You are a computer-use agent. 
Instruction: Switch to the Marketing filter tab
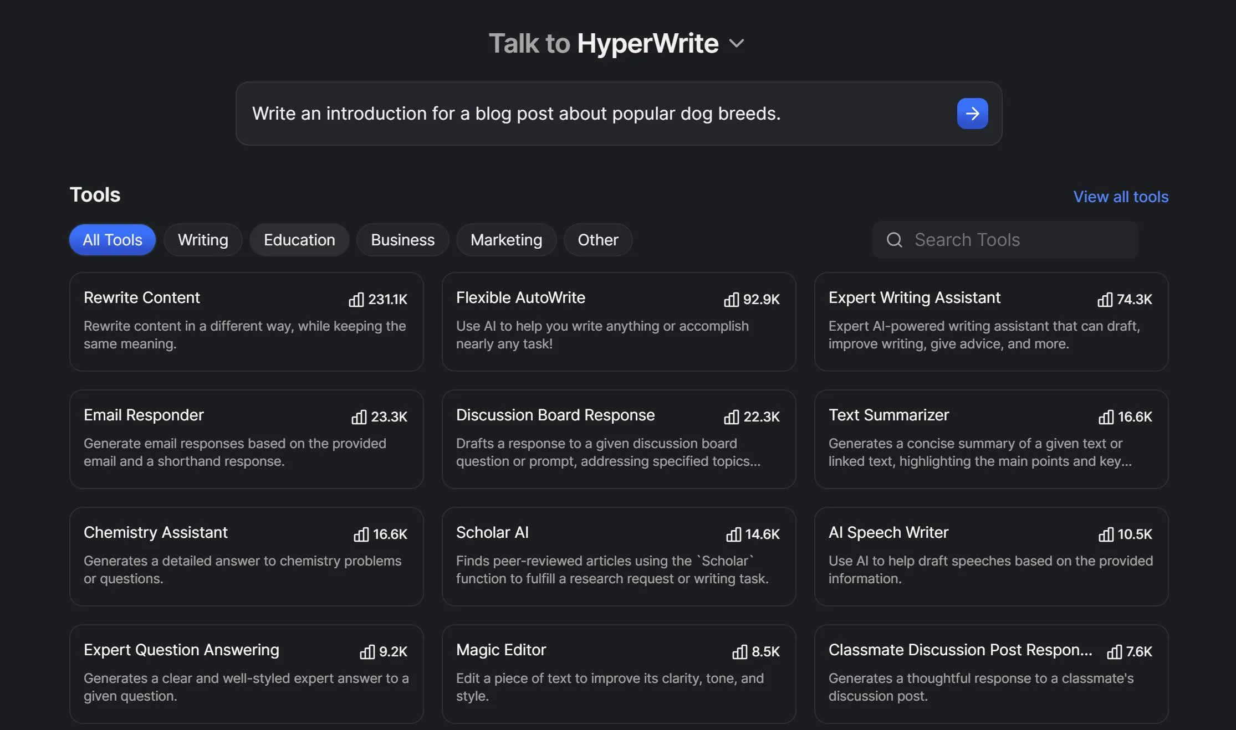coord(506,239)
